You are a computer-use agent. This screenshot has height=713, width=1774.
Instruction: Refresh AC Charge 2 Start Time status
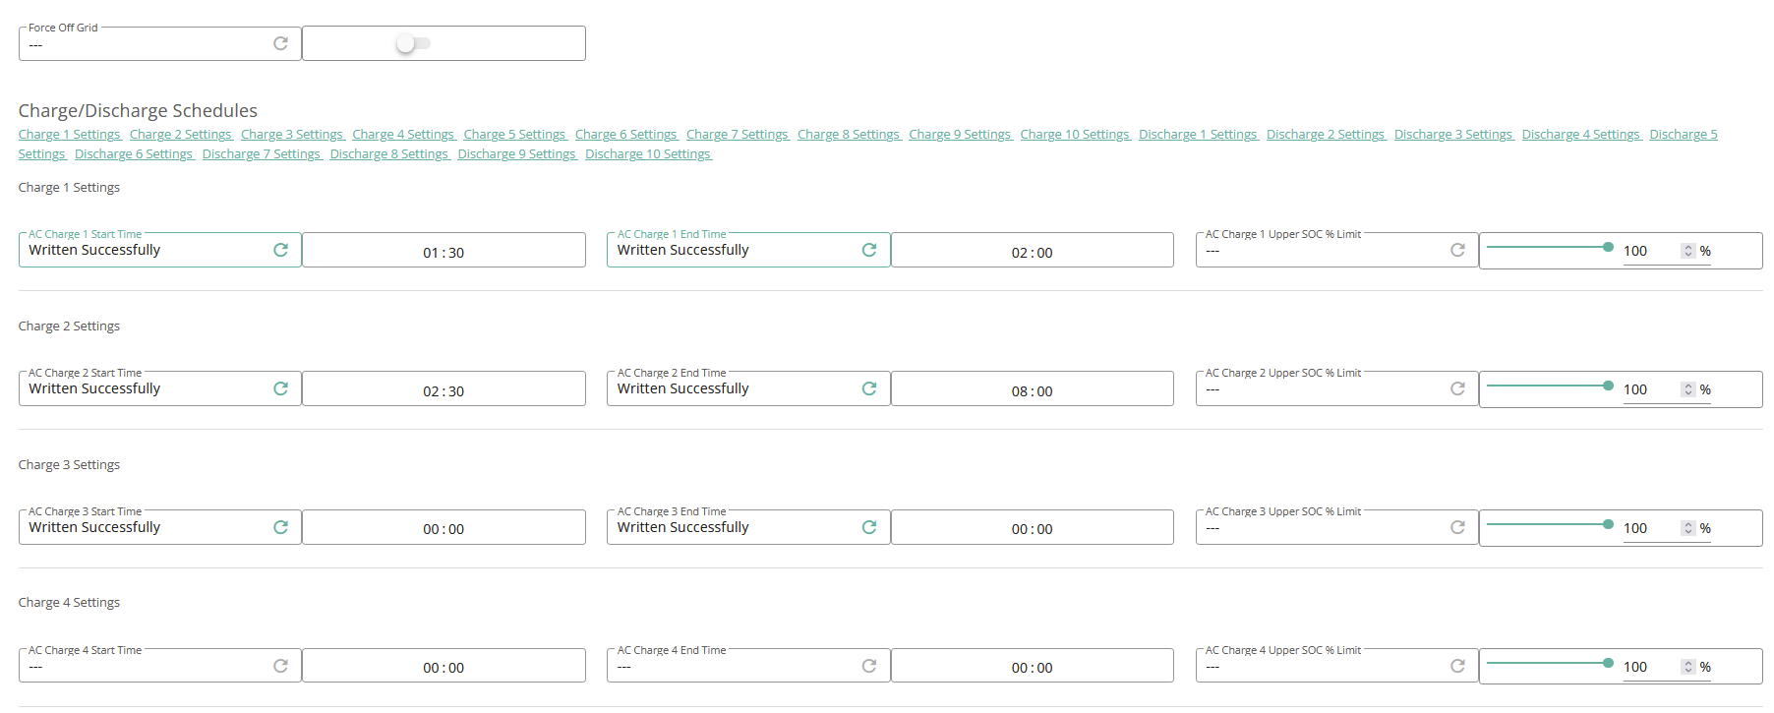click(x=280, y=388)
